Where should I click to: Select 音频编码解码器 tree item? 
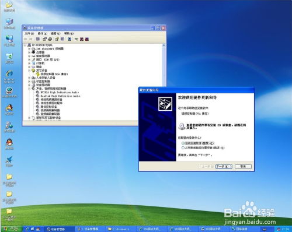50,114
